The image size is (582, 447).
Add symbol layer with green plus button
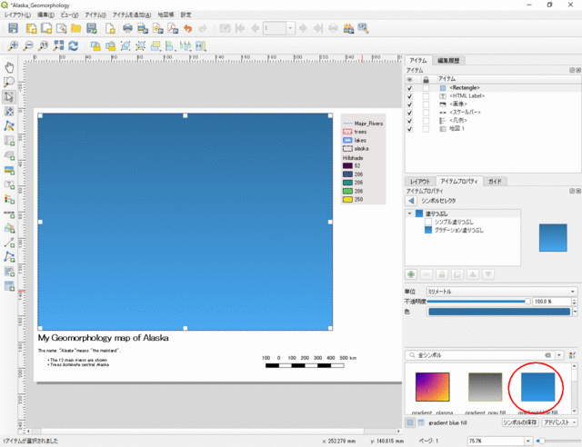[411, 274]
